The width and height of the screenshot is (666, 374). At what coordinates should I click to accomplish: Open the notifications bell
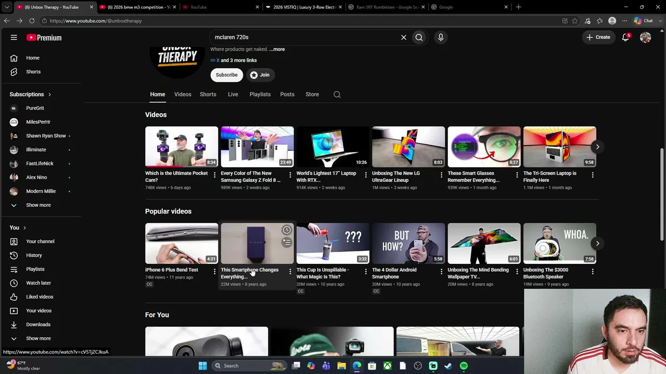(626, 37)
